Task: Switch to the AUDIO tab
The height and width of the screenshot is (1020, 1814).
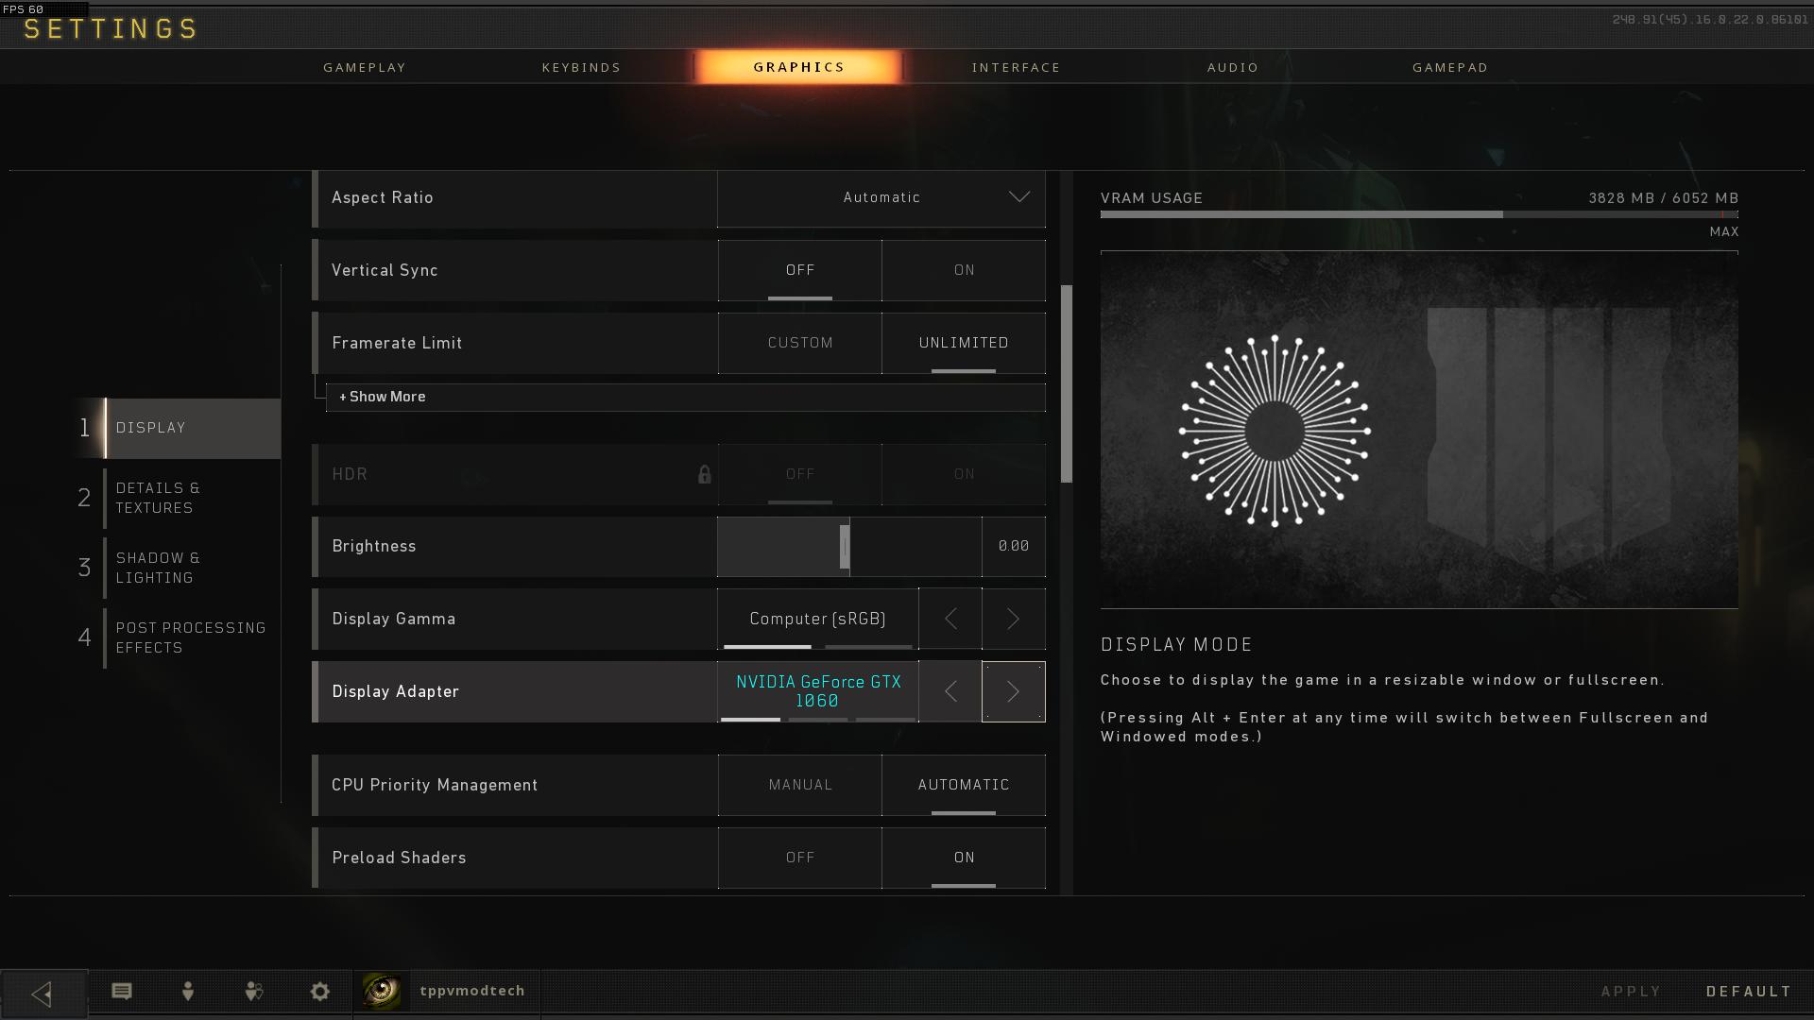Action: [1232, 67]
